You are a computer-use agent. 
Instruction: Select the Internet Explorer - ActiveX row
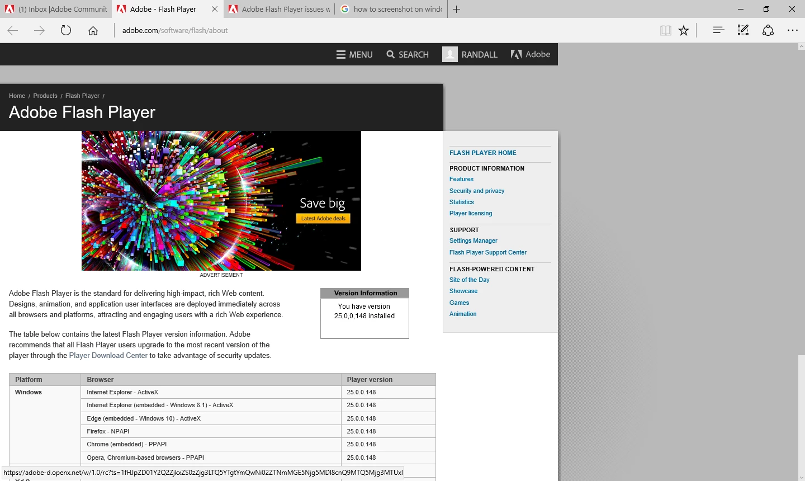[x=258, y=392]
